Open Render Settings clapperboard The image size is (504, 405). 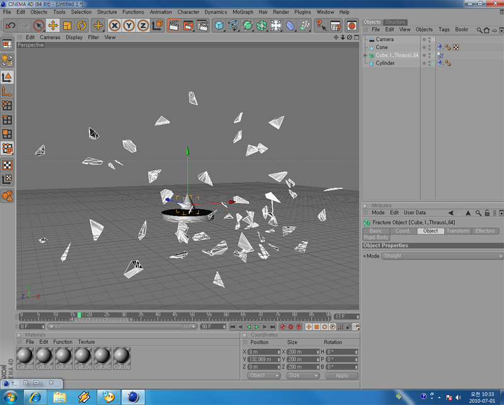[203, 25]
